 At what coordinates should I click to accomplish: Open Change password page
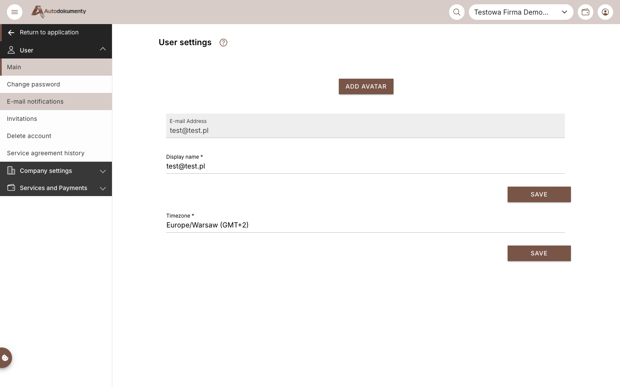click(x=56, y=84)
